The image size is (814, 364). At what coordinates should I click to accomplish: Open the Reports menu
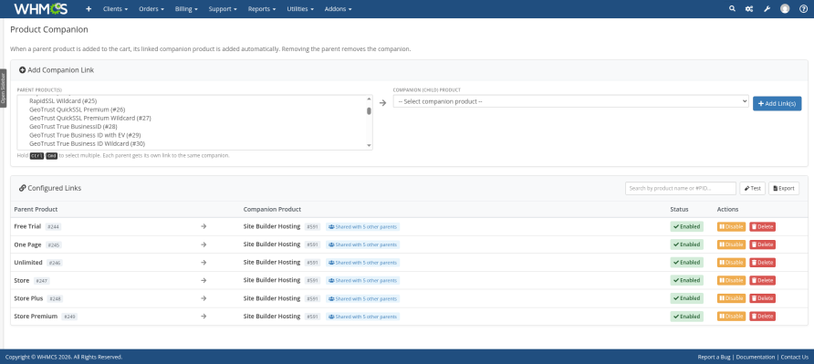[x=262, y=9]
